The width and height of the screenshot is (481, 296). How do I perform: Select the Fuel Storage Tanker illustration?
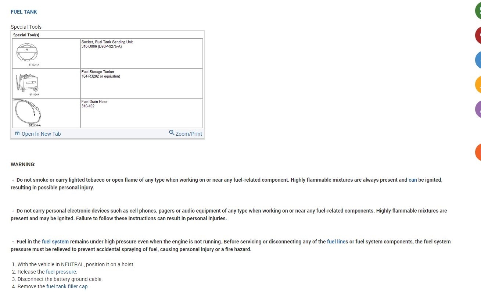[x=27, y=83]
